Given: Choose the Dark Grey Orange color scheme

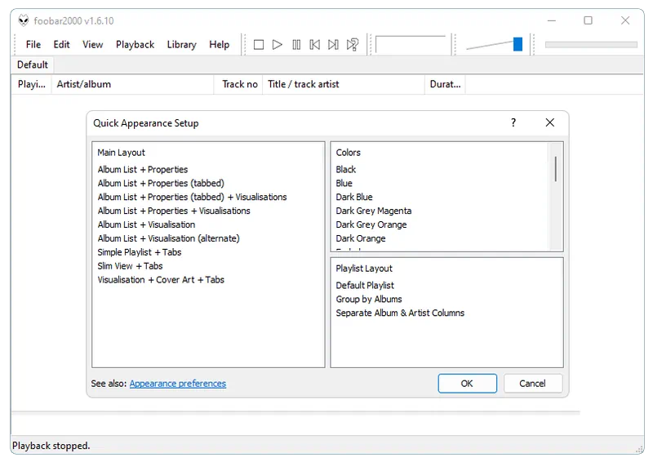Looking at the screenshot, I should 371,225.
